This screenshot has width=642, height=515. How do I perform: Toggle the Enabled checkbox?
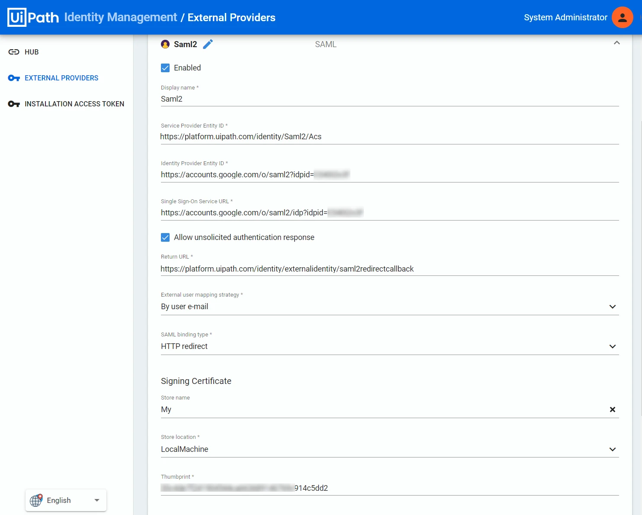(165, 68)
